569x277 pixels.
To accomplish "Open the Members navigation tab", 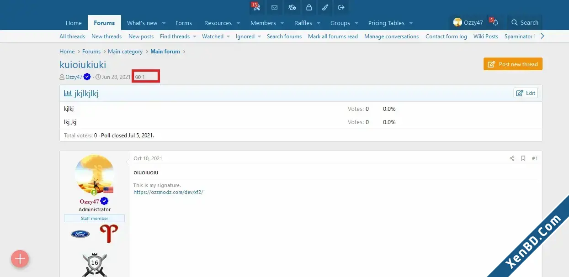I will (263, 23).
